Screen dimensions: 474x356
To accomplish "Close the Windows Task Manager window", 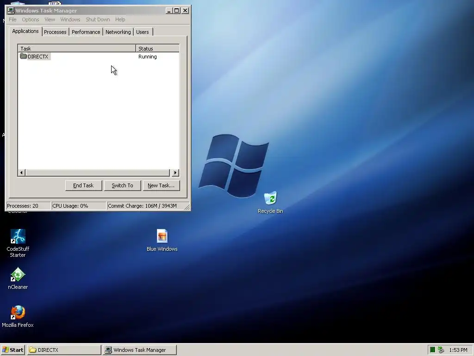I will tap(185, 11).
